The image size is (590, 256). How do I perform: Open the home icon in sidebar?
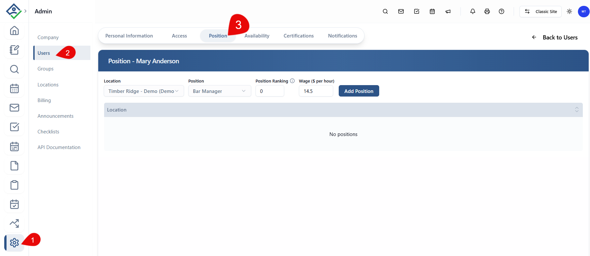(x=14, y=31)
